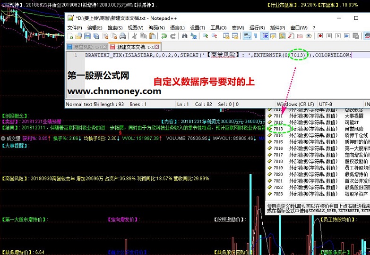Toggle show all characters pilcrow icon
This screenshot has height=255, width=370.
[x=256, y=36]
